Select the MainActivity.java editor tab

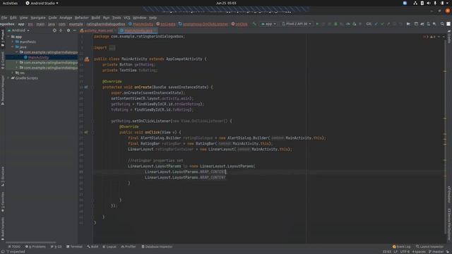[x=138, y=30]
